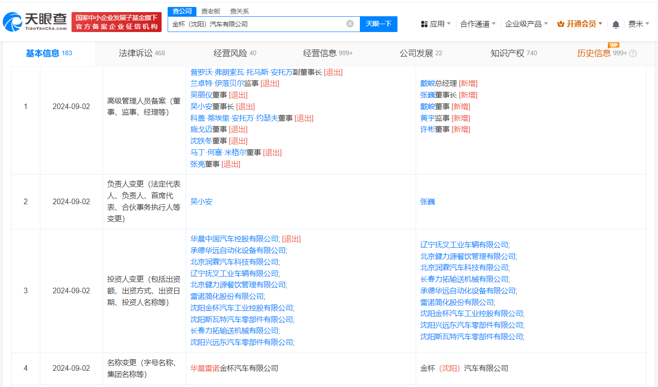Switch to the 查老板 search tab
658x387 pixels.
pyautogui.click(x=209, y=11)
